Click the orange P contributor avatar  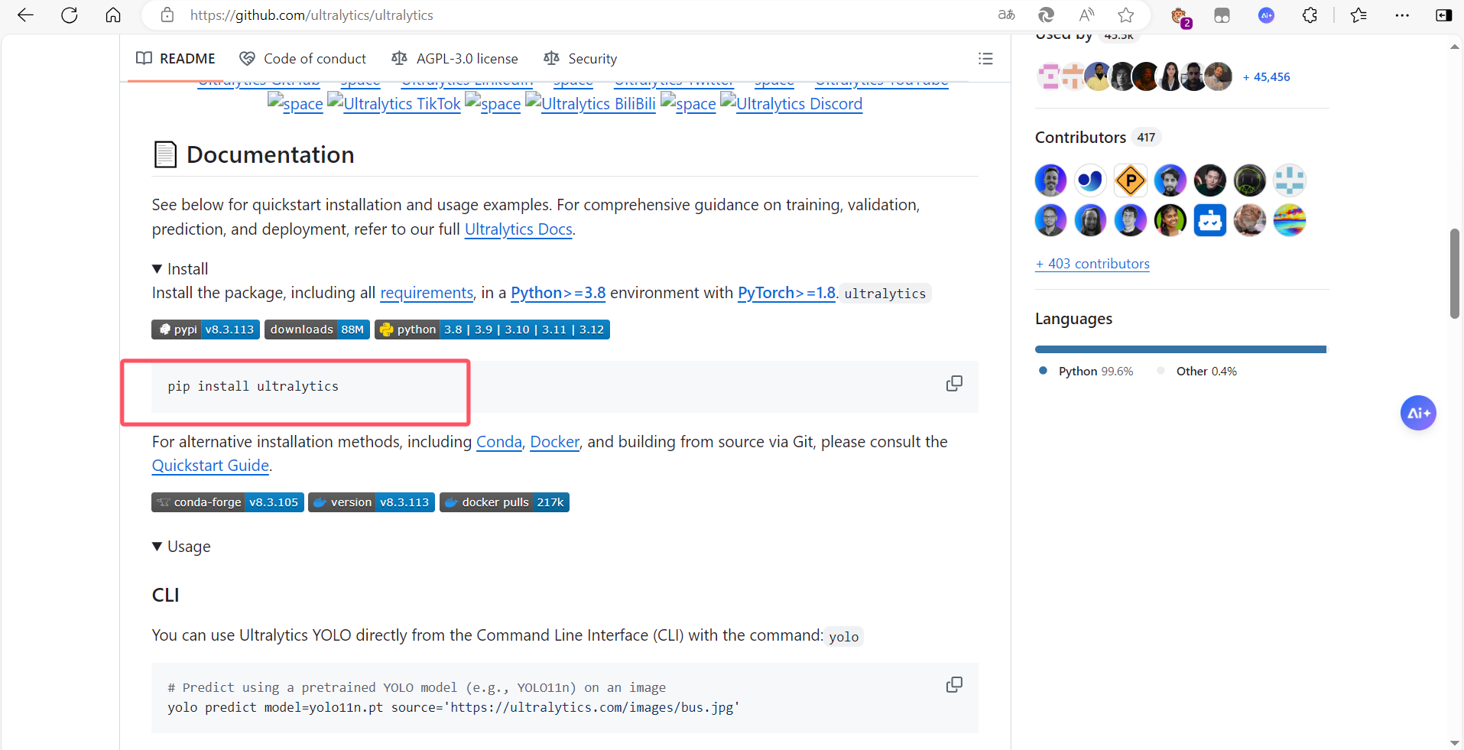(1130, 181)
